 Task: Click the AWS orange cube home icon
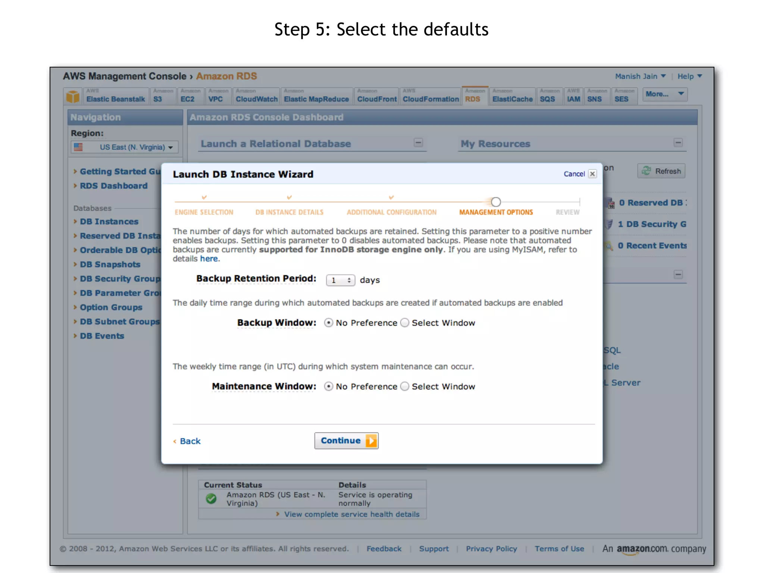click(73, 96)
